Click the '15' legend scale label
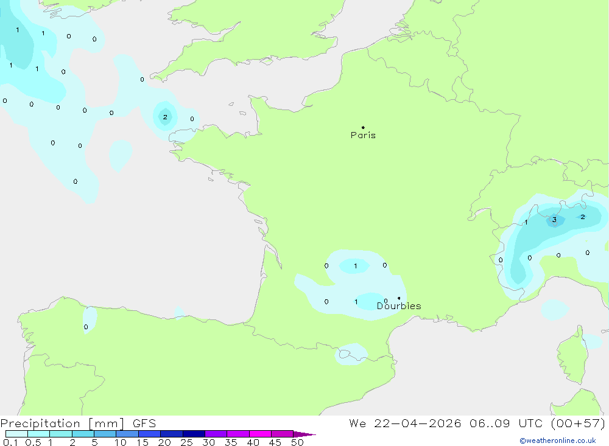Viewport: 609px width, 446px height. pos(143,442)
